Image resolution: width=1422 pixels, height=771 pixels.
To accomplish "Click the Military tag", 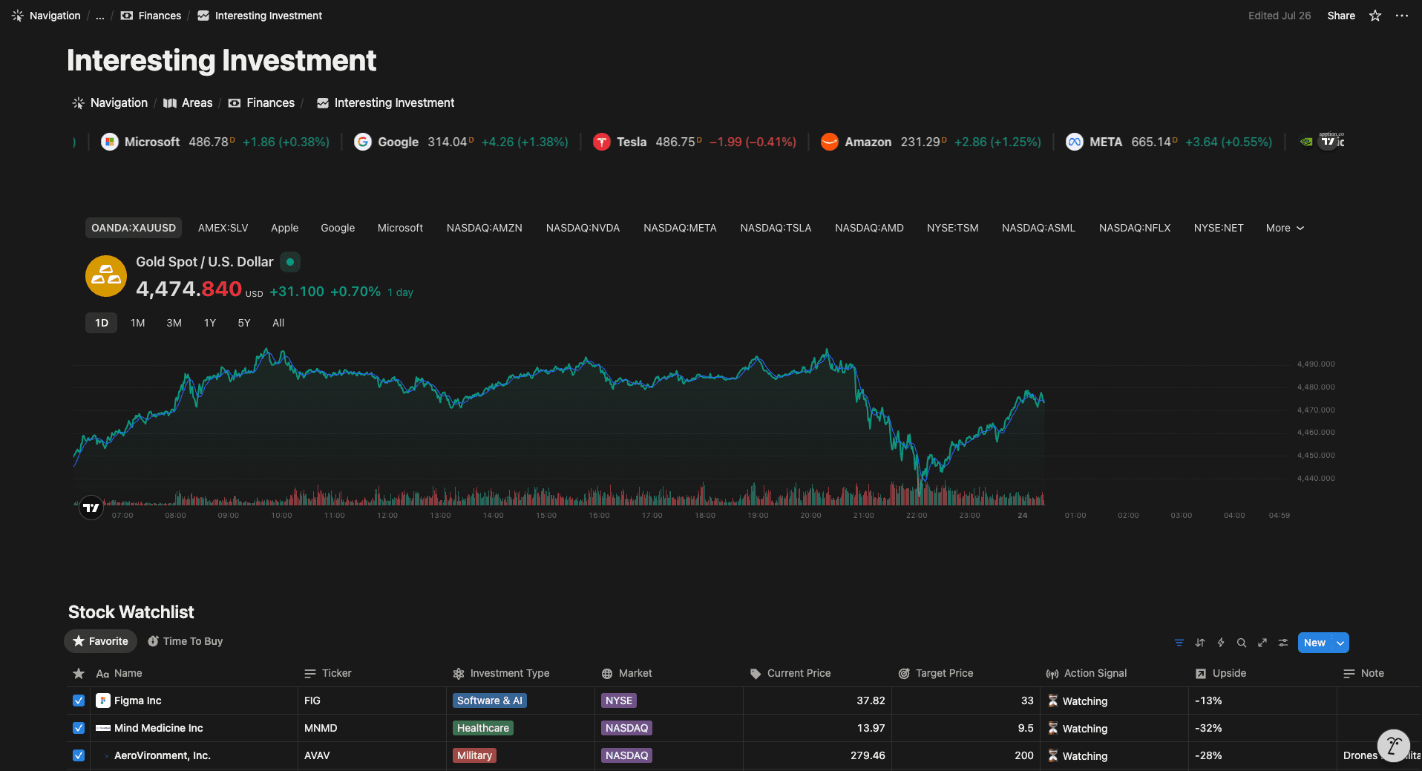I will [474, 755].
